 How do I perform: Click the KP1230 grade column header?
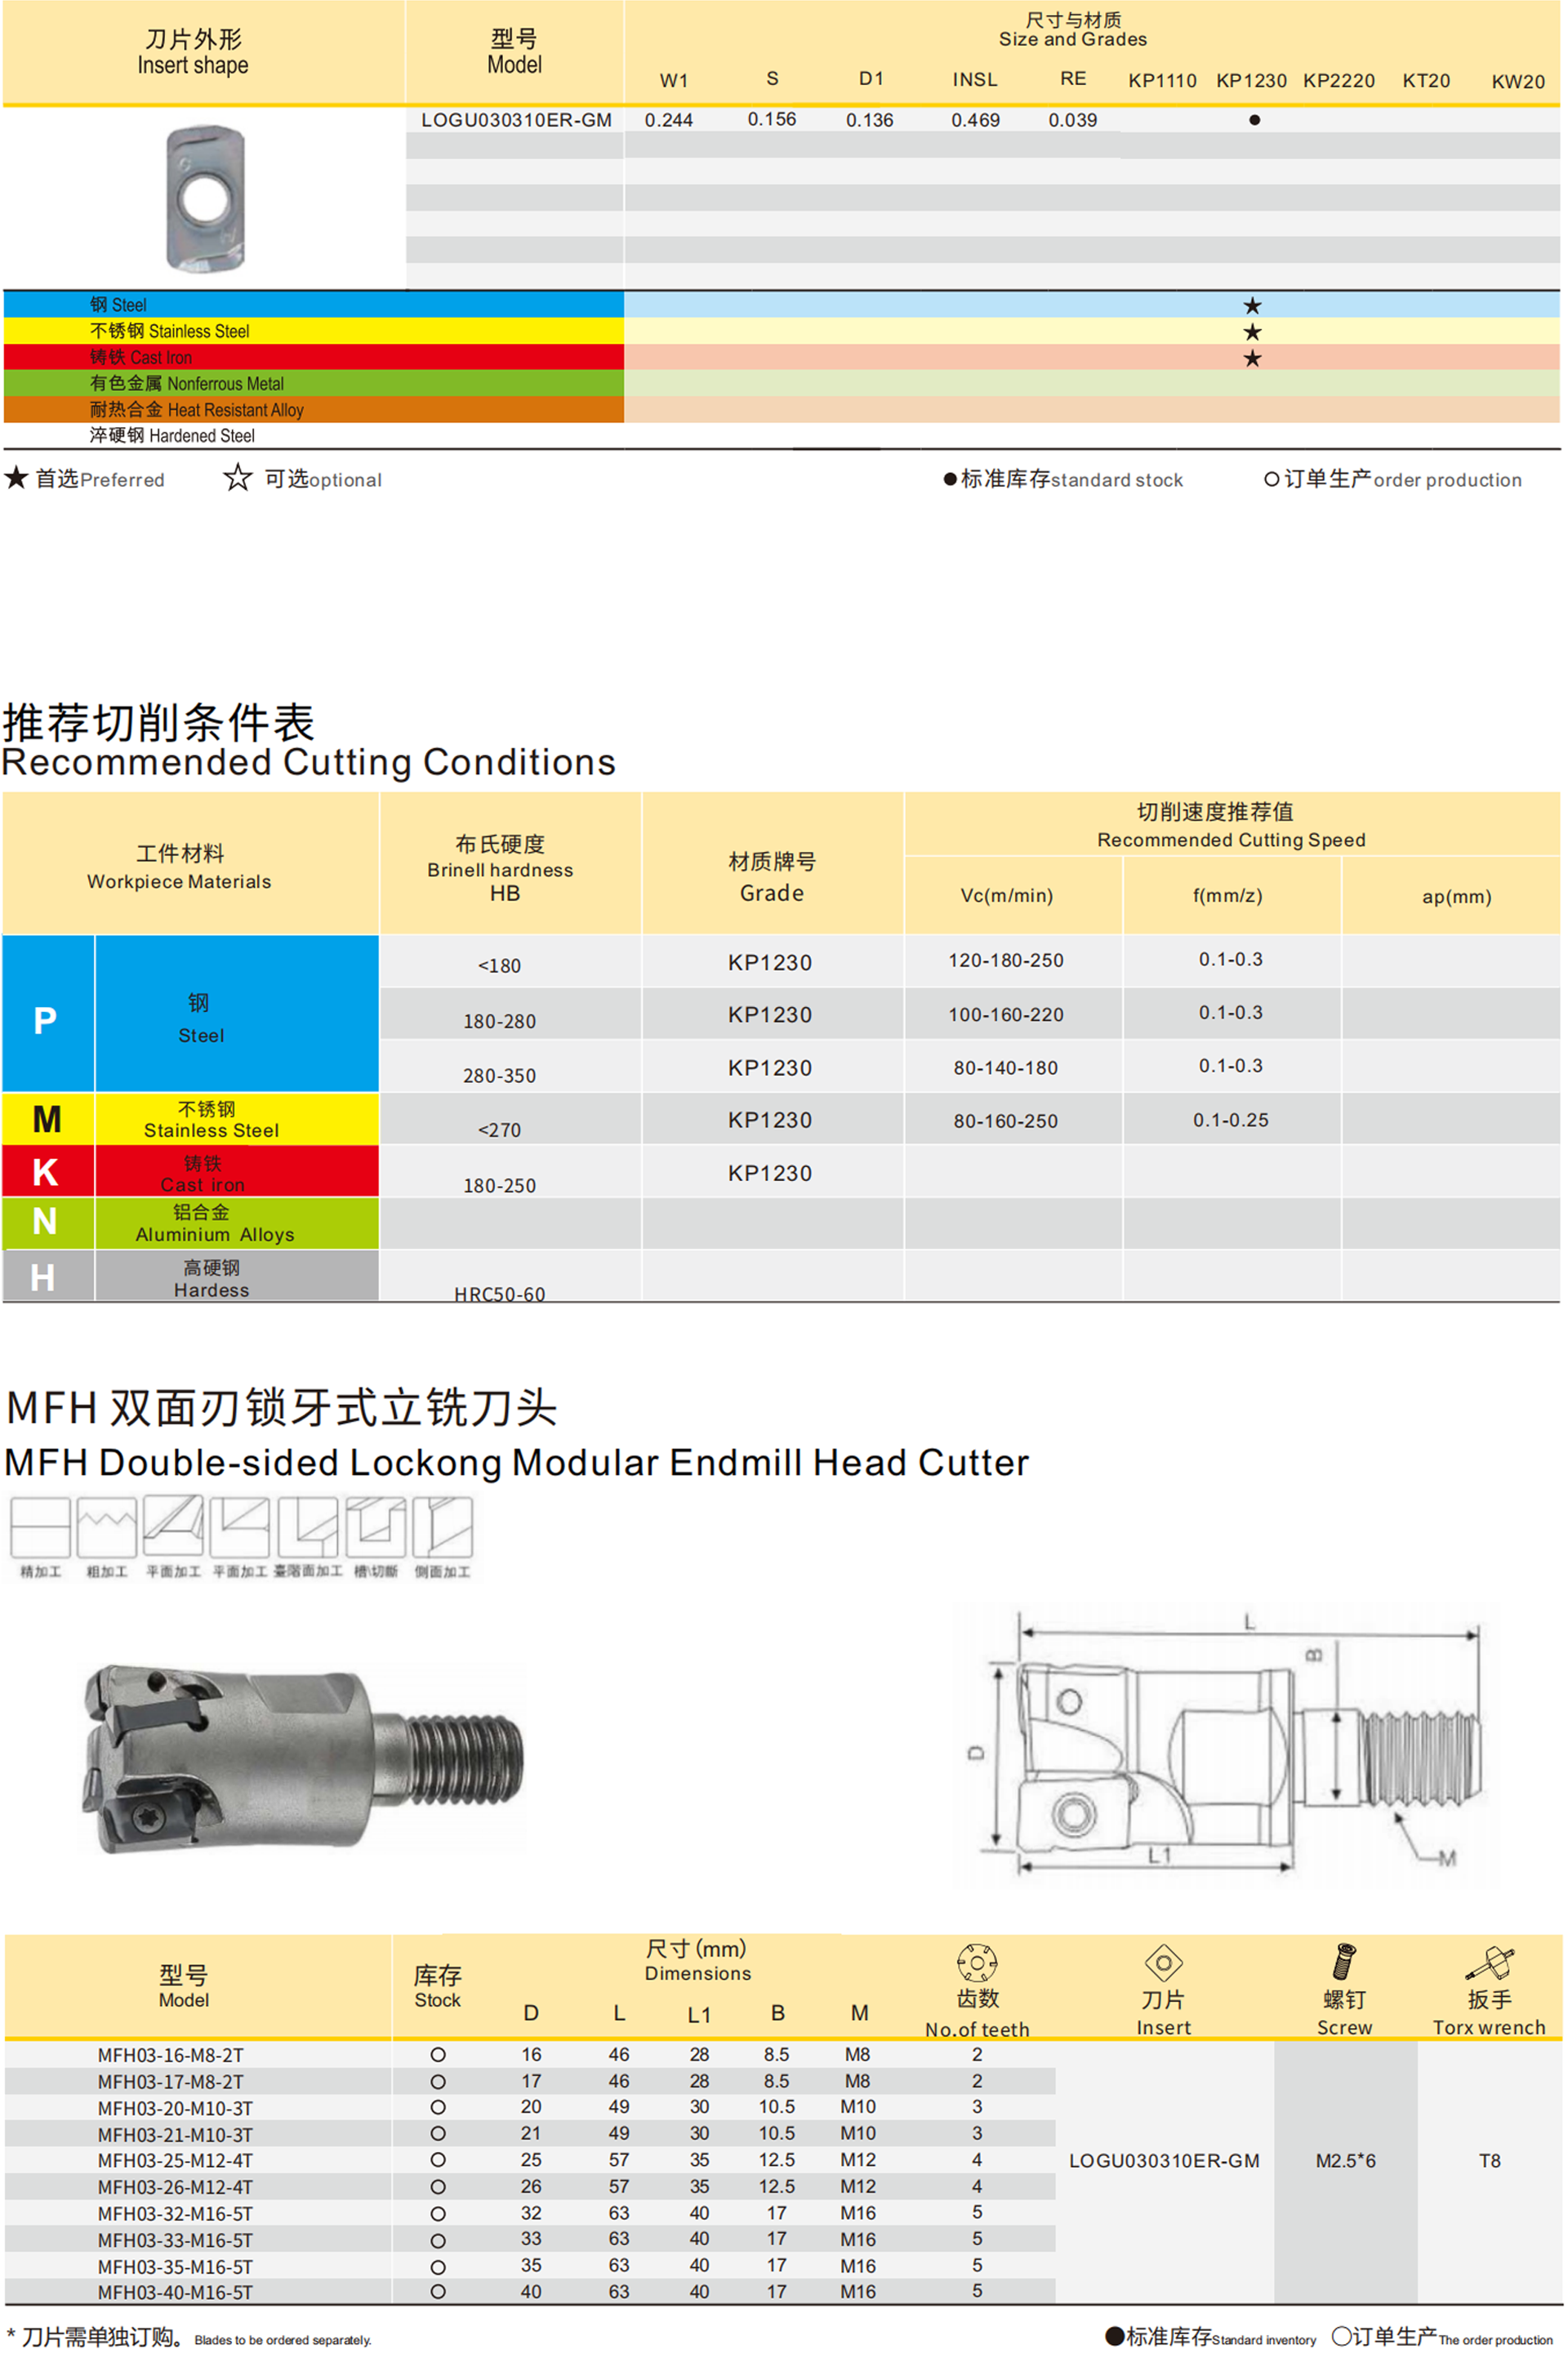[1251, 81]
